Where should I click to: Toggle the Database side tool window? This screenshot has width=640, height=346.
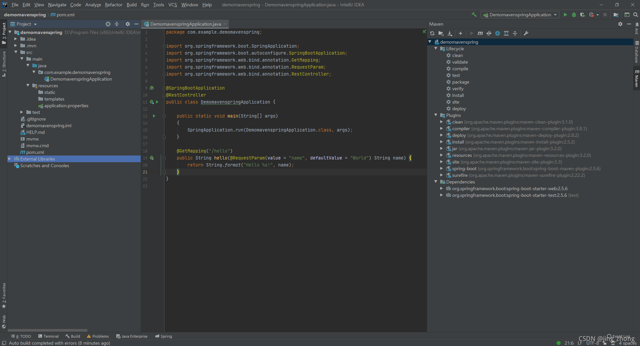point(637,52)
